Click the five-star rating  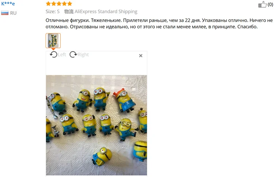[x=59, y=4]
